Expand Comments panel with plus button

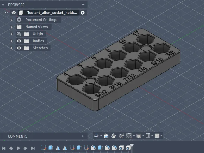click(83, 136)
